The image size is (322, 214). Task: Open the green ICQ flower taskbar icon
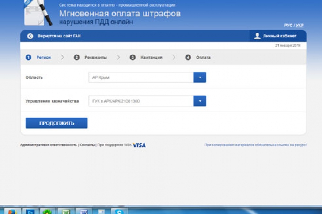47,211
